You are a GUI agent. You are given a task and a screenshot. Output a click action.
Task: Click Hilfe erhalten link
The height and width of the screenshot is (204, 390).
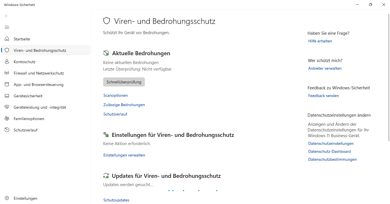click(320, 41)
